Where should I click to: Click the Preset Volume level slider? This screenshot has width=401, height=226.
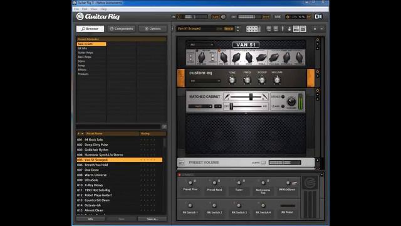(x=284, y=163)
